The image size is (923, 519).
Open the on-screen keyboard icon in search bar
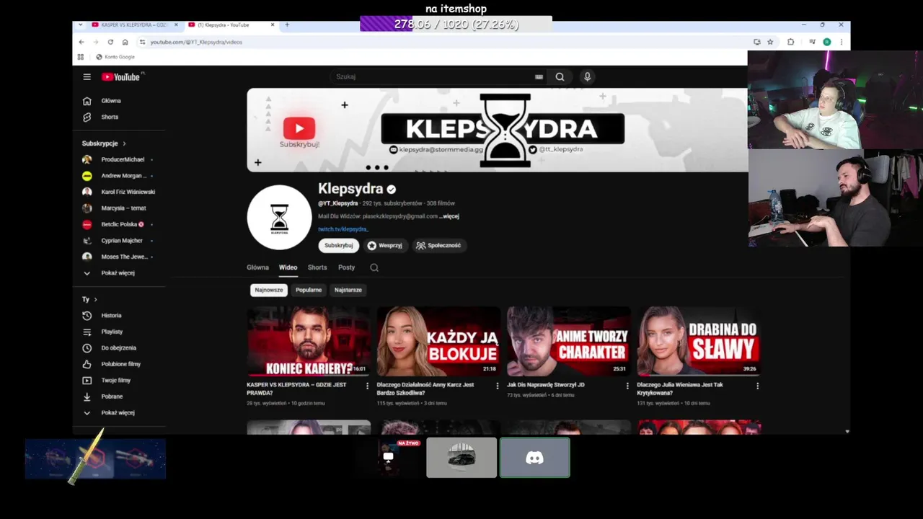tap(539, 76)
